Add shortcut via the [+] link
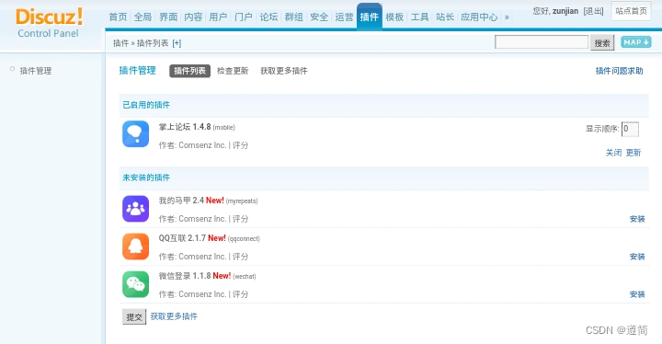 [x=177, y=43]
